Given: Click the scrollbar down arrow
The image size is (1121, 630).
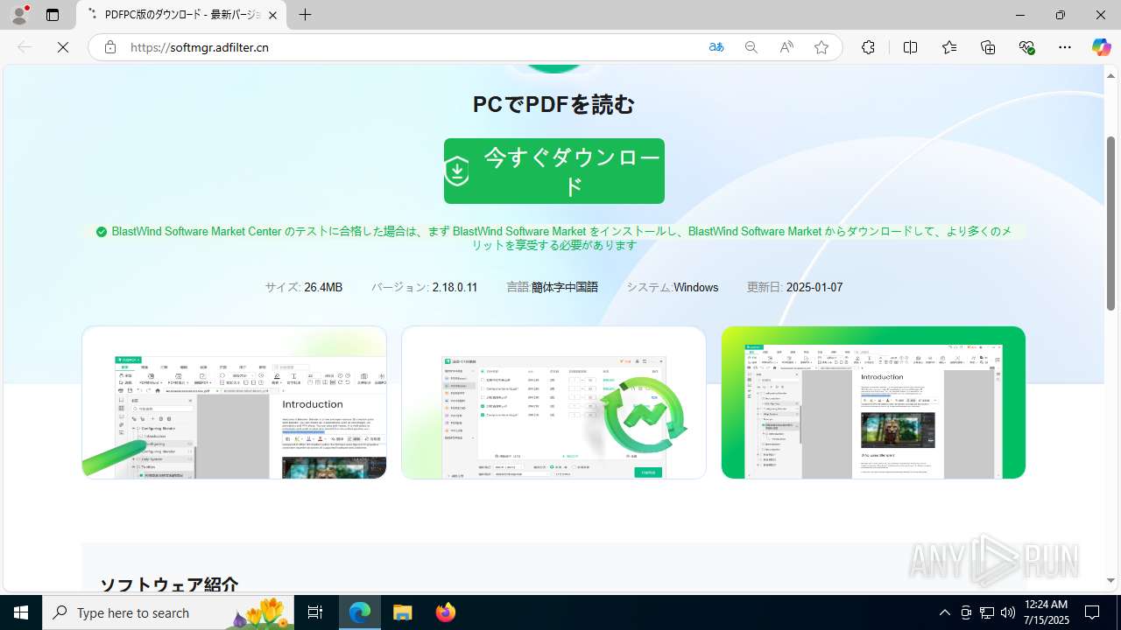Looking at the screenshot, I should (x=1110, y=581).
